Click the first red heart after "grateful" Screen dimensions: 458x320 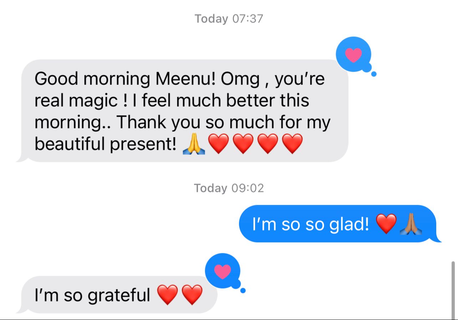point(168,295)
